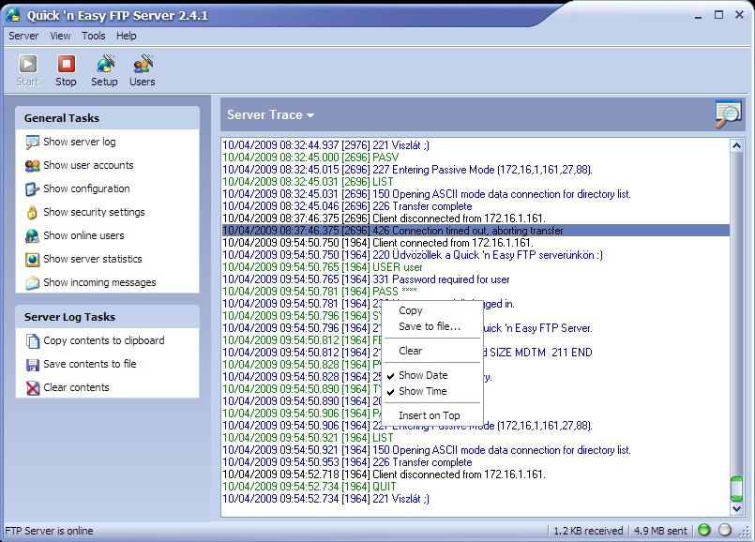Image resolution: width=755 pixels, height=542 pixels.
Task: Click Save contents to file link
Action: [x=90, y=364]
